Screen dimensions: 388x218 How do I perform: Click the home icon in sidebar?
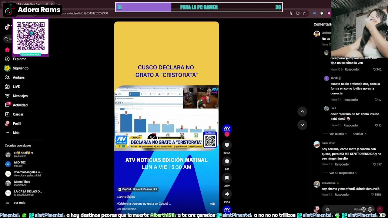coord(7,50)
